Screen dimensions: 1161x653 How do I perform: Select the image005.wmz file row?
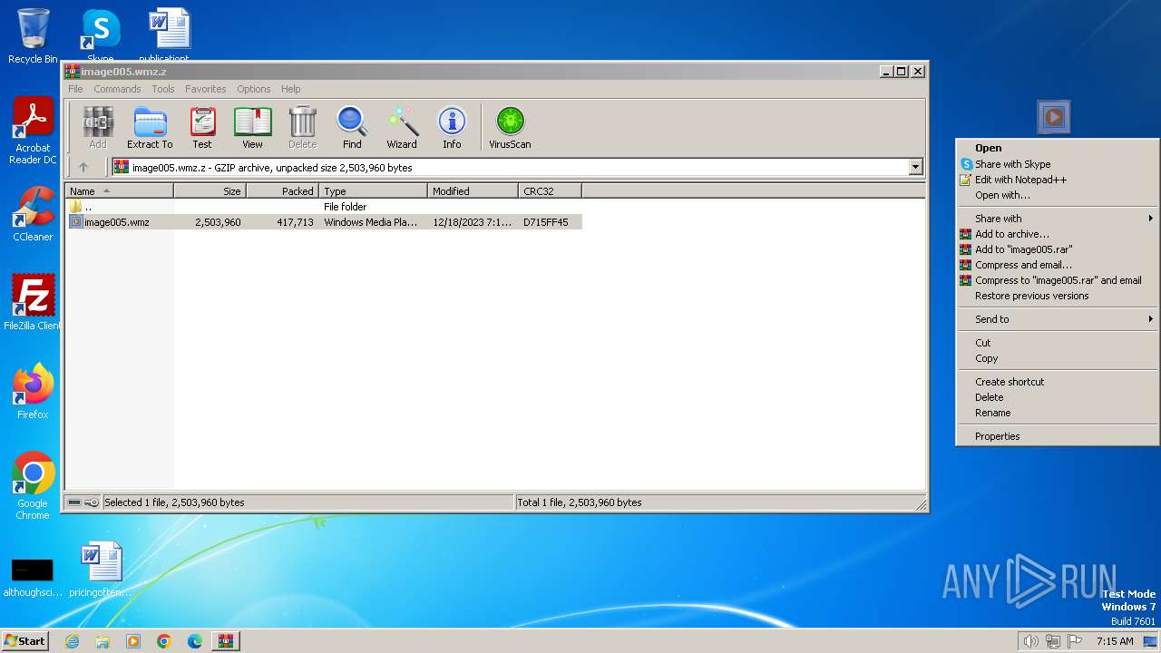tap(325, 222)
